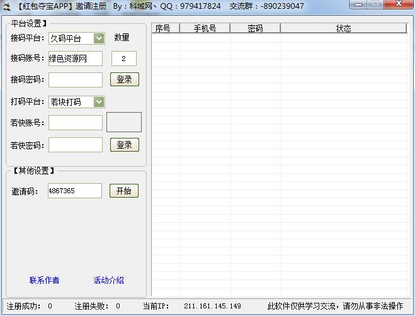Image resolution: width=415 pixels, height=316 pixels.
Task: Click 登录 button next to 接码密码
Action: [x=125, y=79]
